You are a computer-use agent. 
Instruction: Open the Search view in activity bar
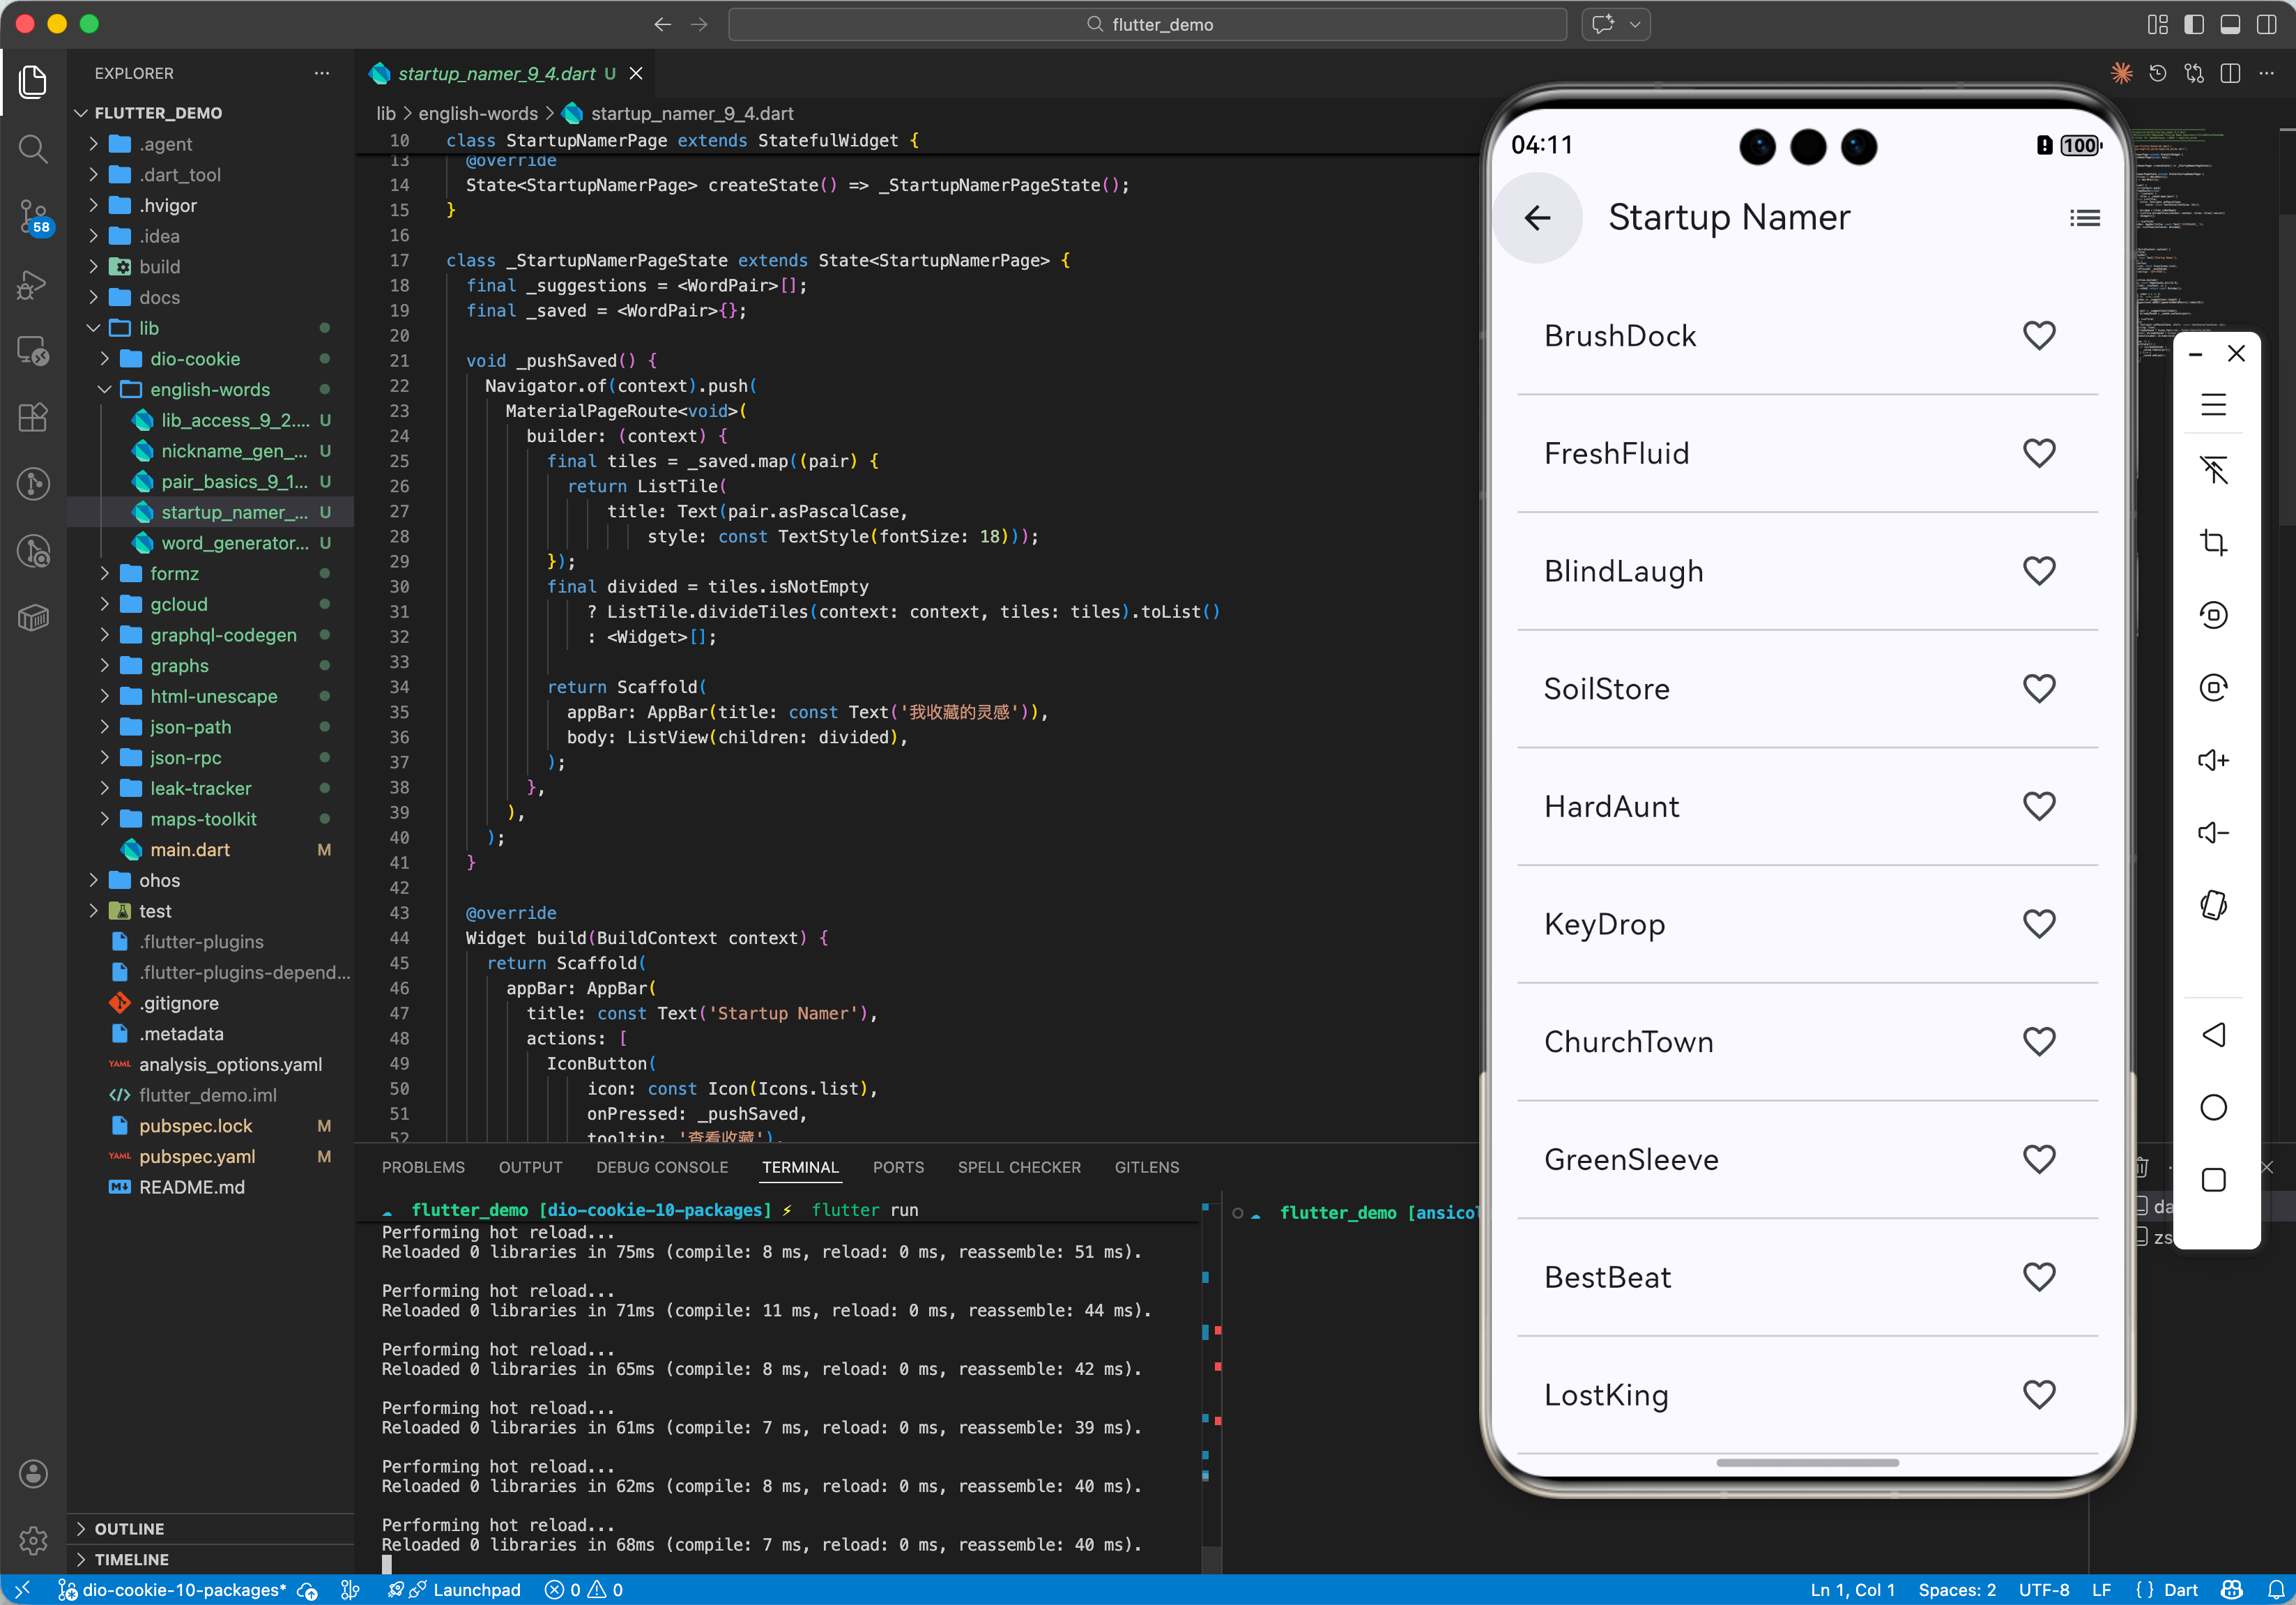pyautogui.click(x=33, y=149)
